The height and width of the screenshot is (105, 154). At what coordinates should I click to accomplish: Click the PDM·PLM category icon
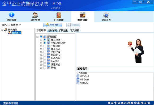pos(49,55)
